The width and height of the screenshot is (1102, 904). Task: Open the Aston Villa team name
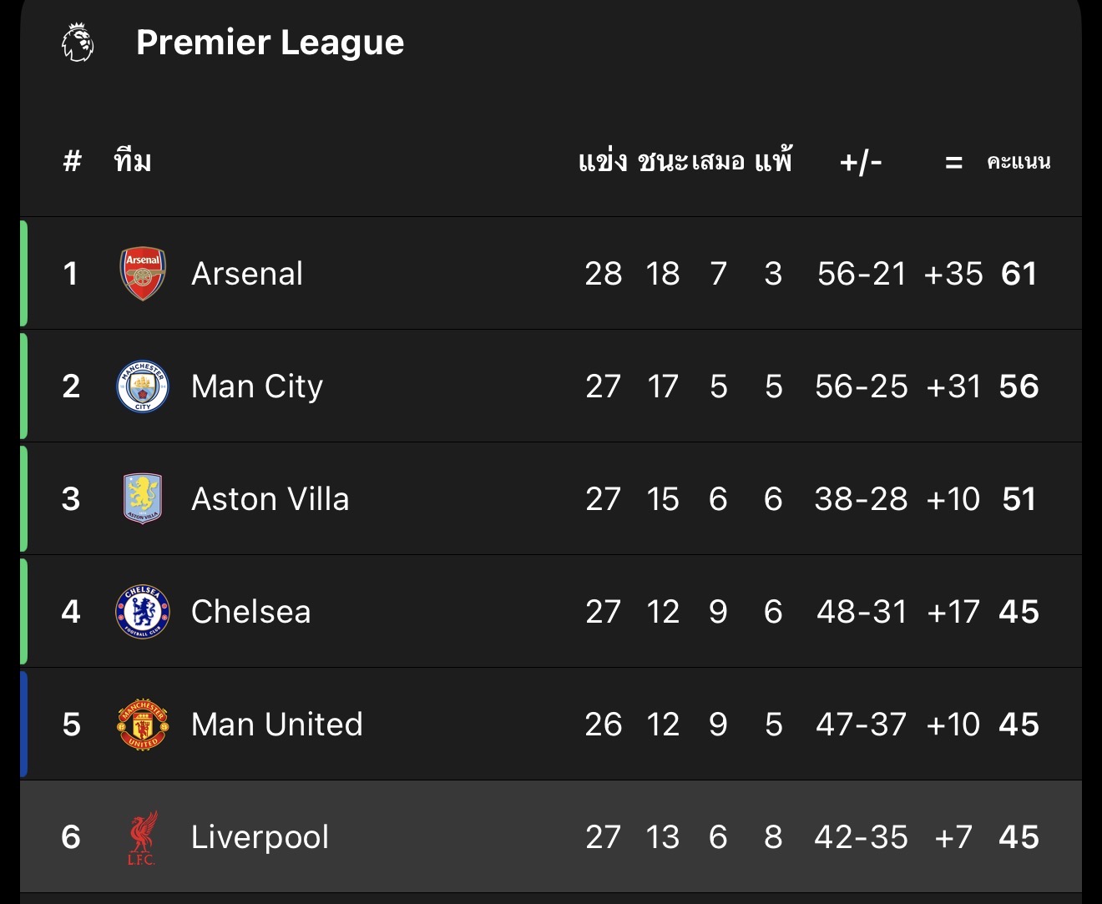coord(270,499)
